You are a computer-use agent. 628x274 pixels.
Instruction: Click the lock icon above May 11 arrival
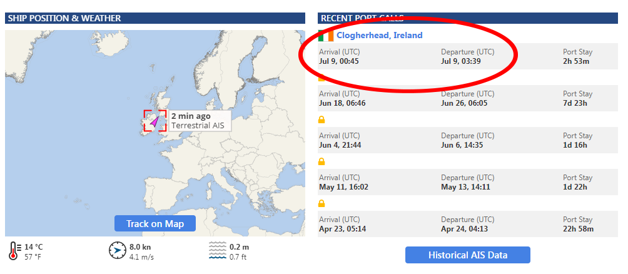(322, 161)
